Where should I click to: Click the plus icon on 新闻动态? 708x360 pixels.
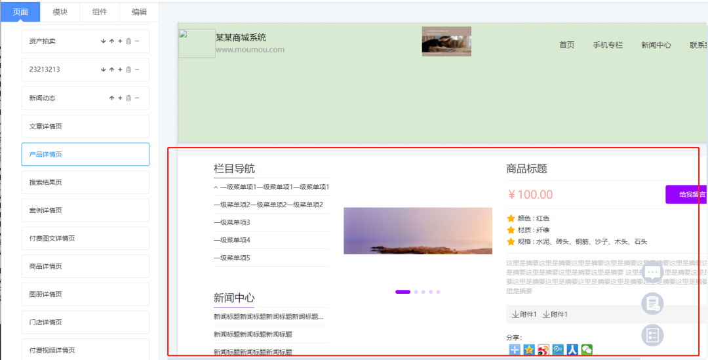pyautogui.click(x=120, y=98)
